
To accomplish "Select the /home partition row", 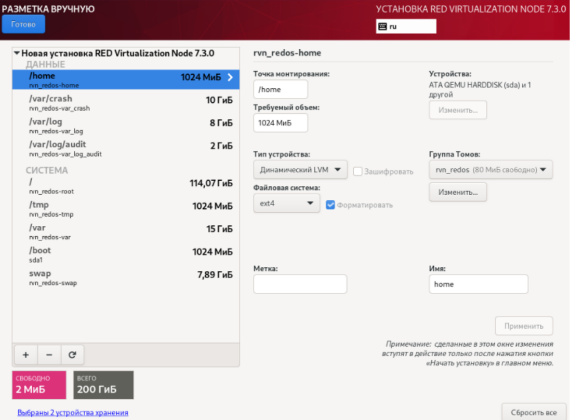I will (126, 79).
